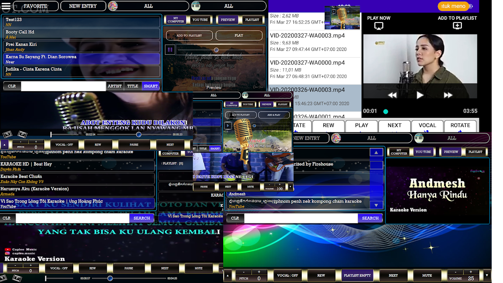Toggle MUTE in the small center panel

(x=250, y=187)
